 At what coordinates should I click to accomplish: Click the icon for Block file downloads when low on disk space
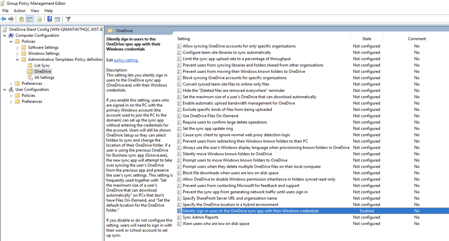pyautogui.click(x=179, y=173)
